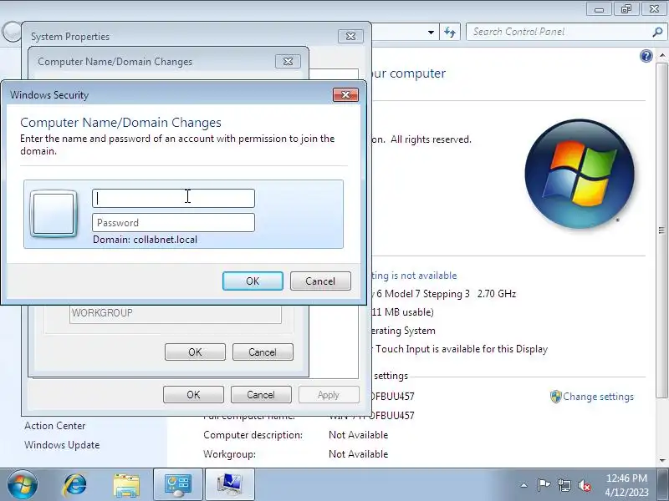Click Cancel in Computer Name/Domain Changes dialog
This screenshot has width=669, height=501.
point(263,352)
